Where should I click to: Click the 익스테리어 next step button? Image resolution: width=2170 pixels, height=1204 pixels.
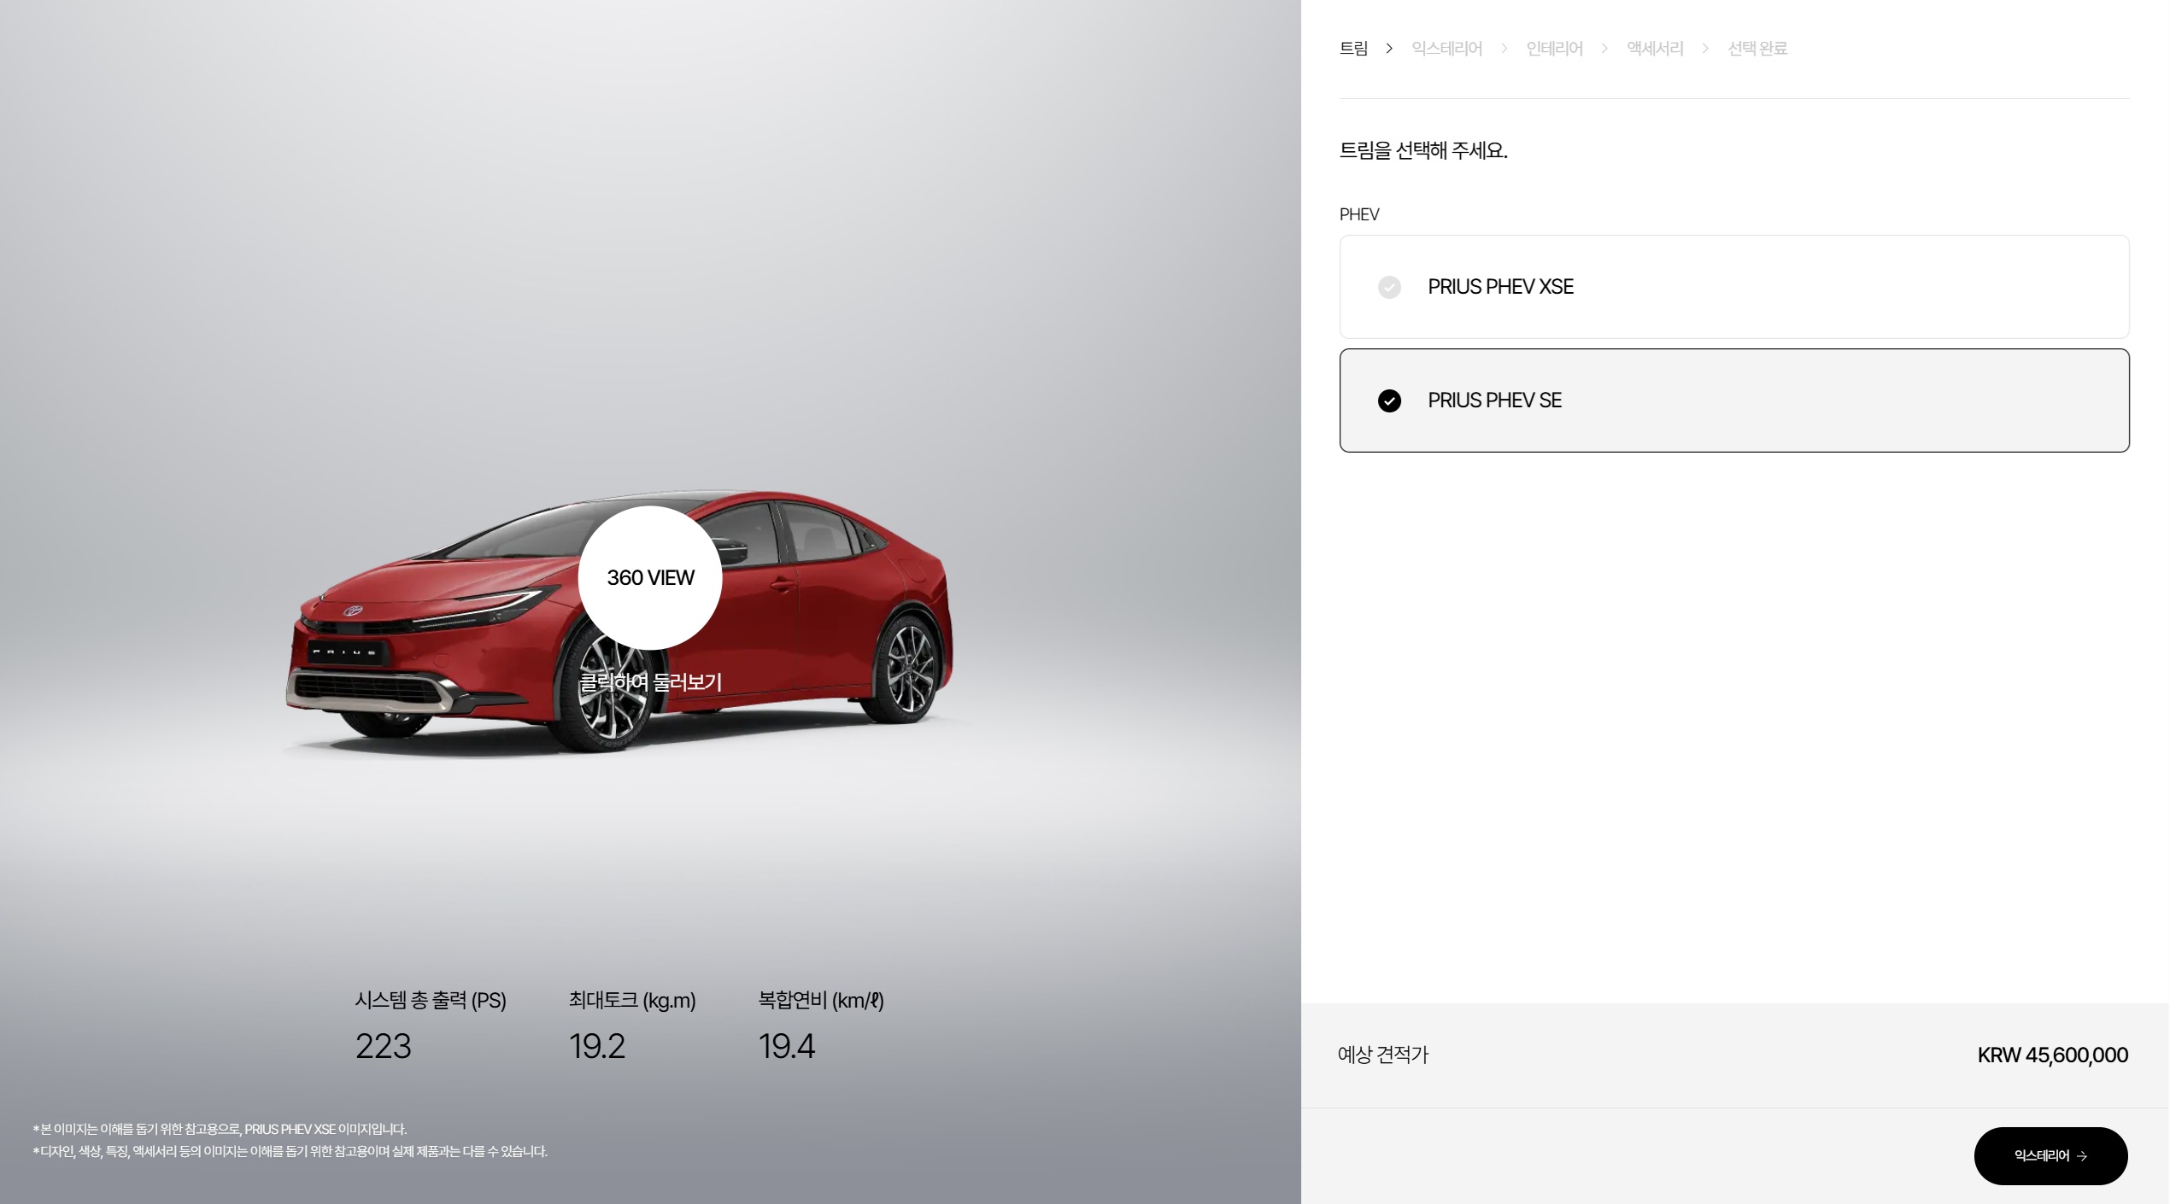point(2050,1155)
